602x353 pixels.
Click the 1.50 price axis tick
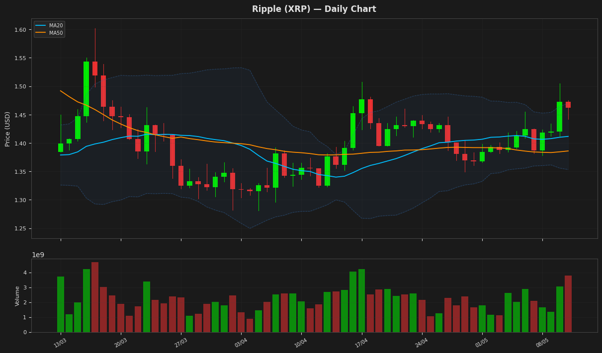point(20,86)
